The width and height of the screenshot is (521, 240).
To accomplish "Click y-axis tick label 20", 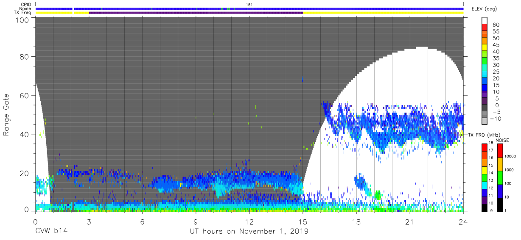I will (25, 173).
